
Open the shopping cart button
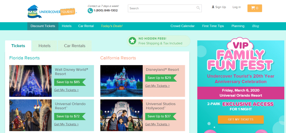(255, 8)
